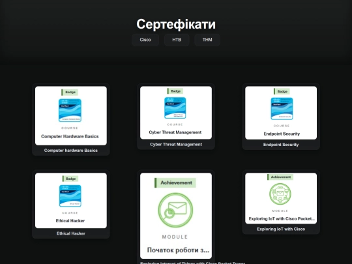Click 'Cyber Threat Management' title inside image
Image resolution: width=352 pixels, height=264 pixels.
tap(175, 132)
